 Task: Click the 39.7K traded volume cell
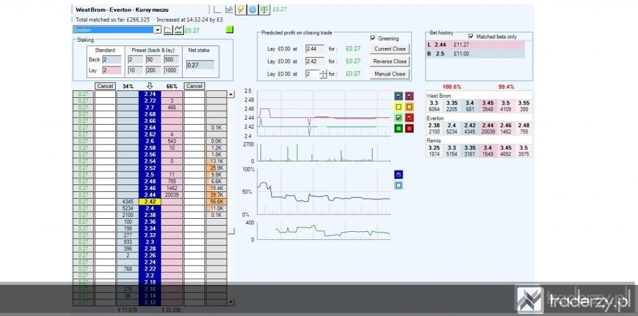(216, 195)
